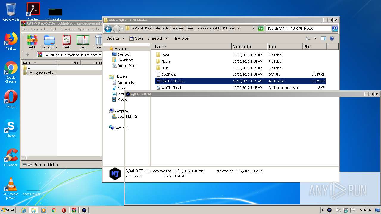The height and width of the screenshot is (214, 381).
Task: Click Windows Explorer taskbar icon
Action: tap(34, 210)
